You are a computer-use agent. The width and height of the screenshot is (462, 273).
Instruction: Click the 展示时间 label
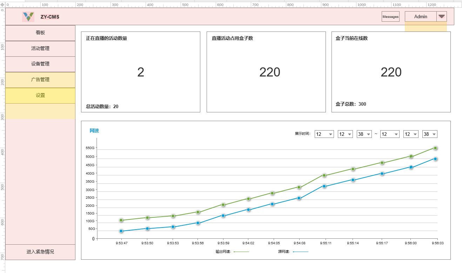pos(302,134)
